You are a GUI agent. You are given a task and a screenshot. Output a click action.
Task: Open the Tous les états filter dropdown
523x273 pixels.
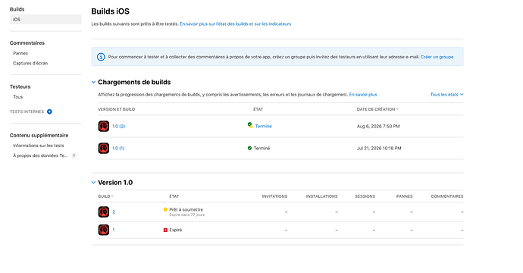(x=446, y=95)
